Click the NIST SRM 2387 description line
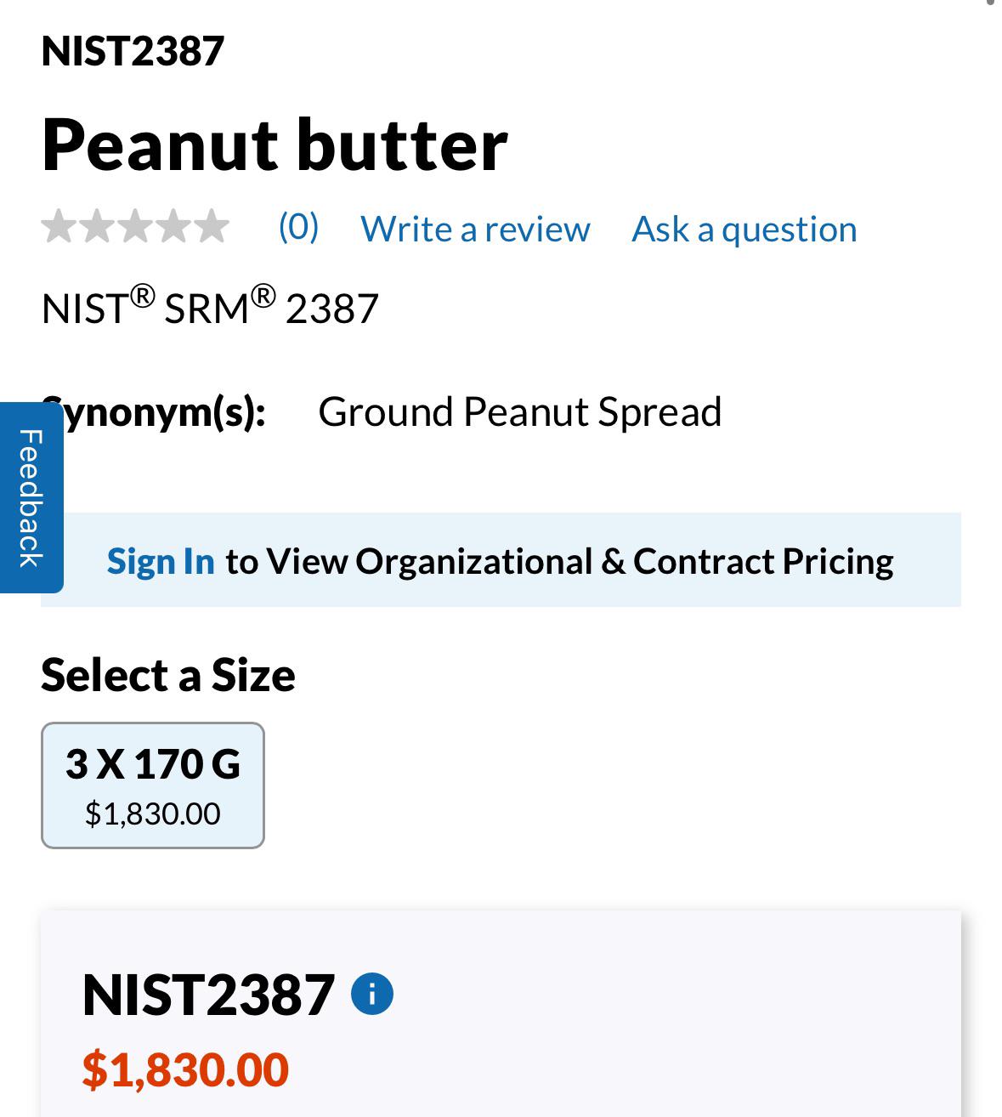The height and width of the screenshot is (1117, 1002). 210,307
